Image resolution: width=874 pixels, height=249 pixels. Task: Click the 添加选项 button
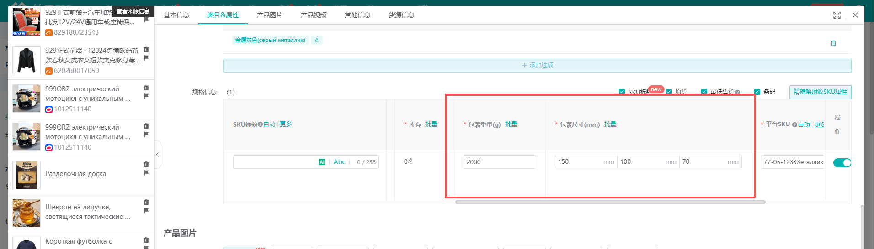(x=537, y=66)
